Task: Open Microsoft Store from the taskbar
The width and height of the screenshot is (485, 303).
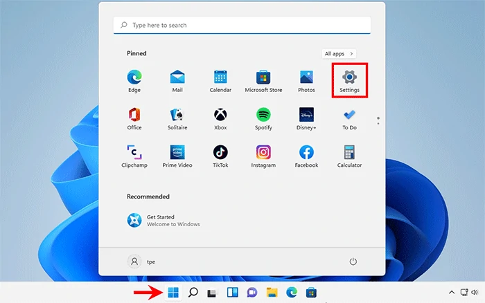Action: pos(311,292)
